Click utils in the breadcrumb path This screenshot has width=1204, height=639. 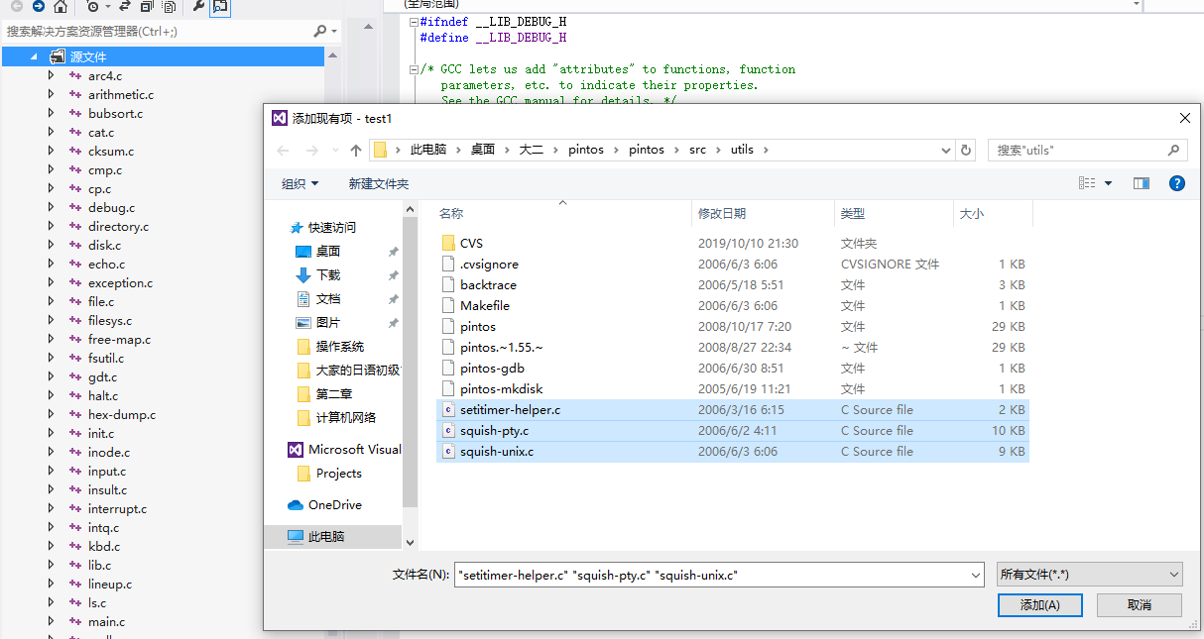(742, 149)
